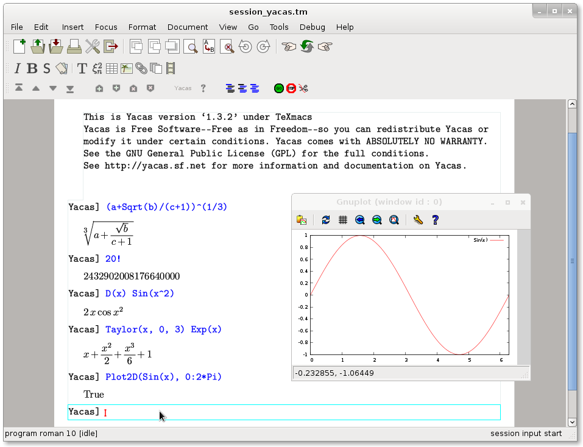Open Gnuplot configuration with wrench button
583x447 pixels.
418,220
